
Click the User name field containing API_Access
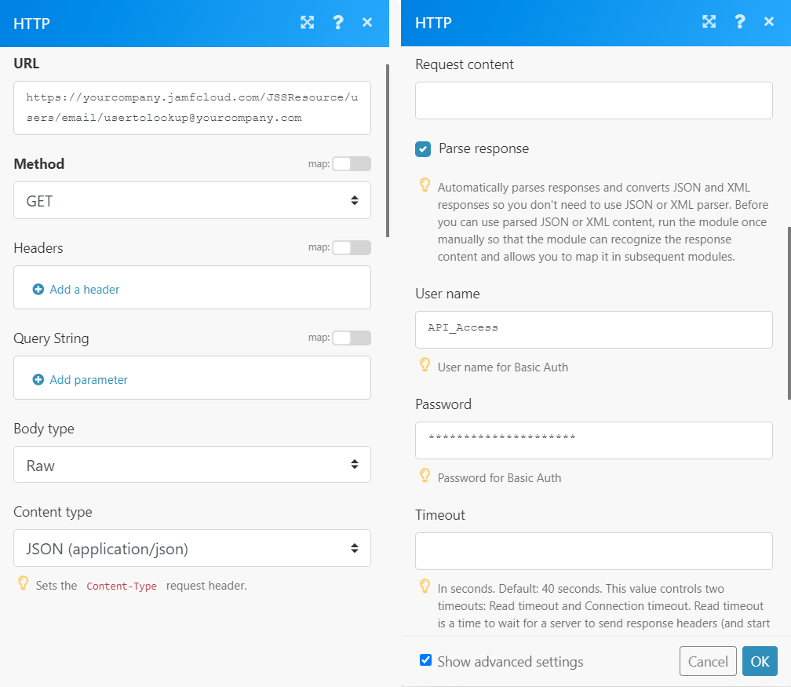tap(594, 330)
